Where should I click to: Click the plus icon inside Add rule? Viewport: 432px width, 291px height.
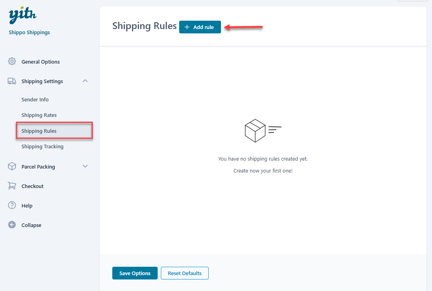tap(186, 27)
